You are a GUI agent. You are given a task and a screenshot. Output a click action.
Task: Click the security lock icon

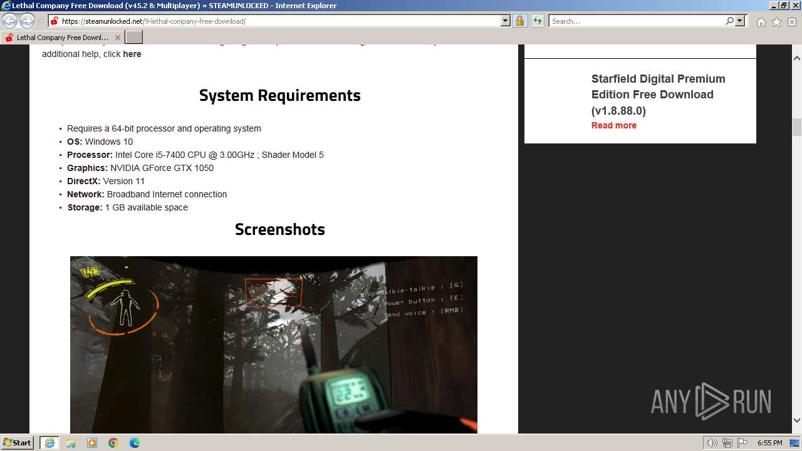519,21
